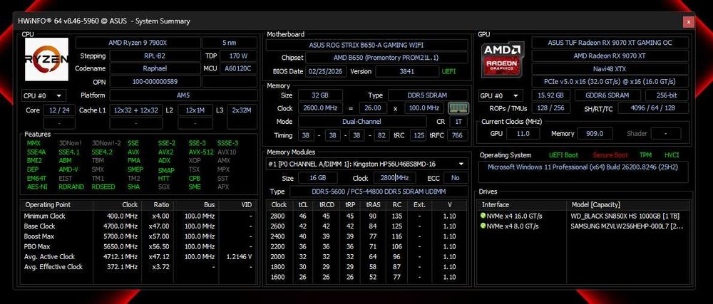Click the 12x1M L2 cache value

click(x=195, y=110)
